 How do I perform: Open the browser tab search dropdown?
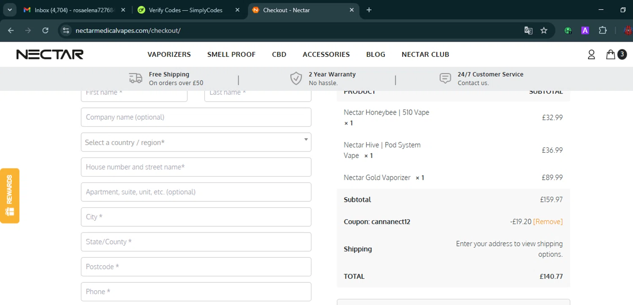coord(9,10)
